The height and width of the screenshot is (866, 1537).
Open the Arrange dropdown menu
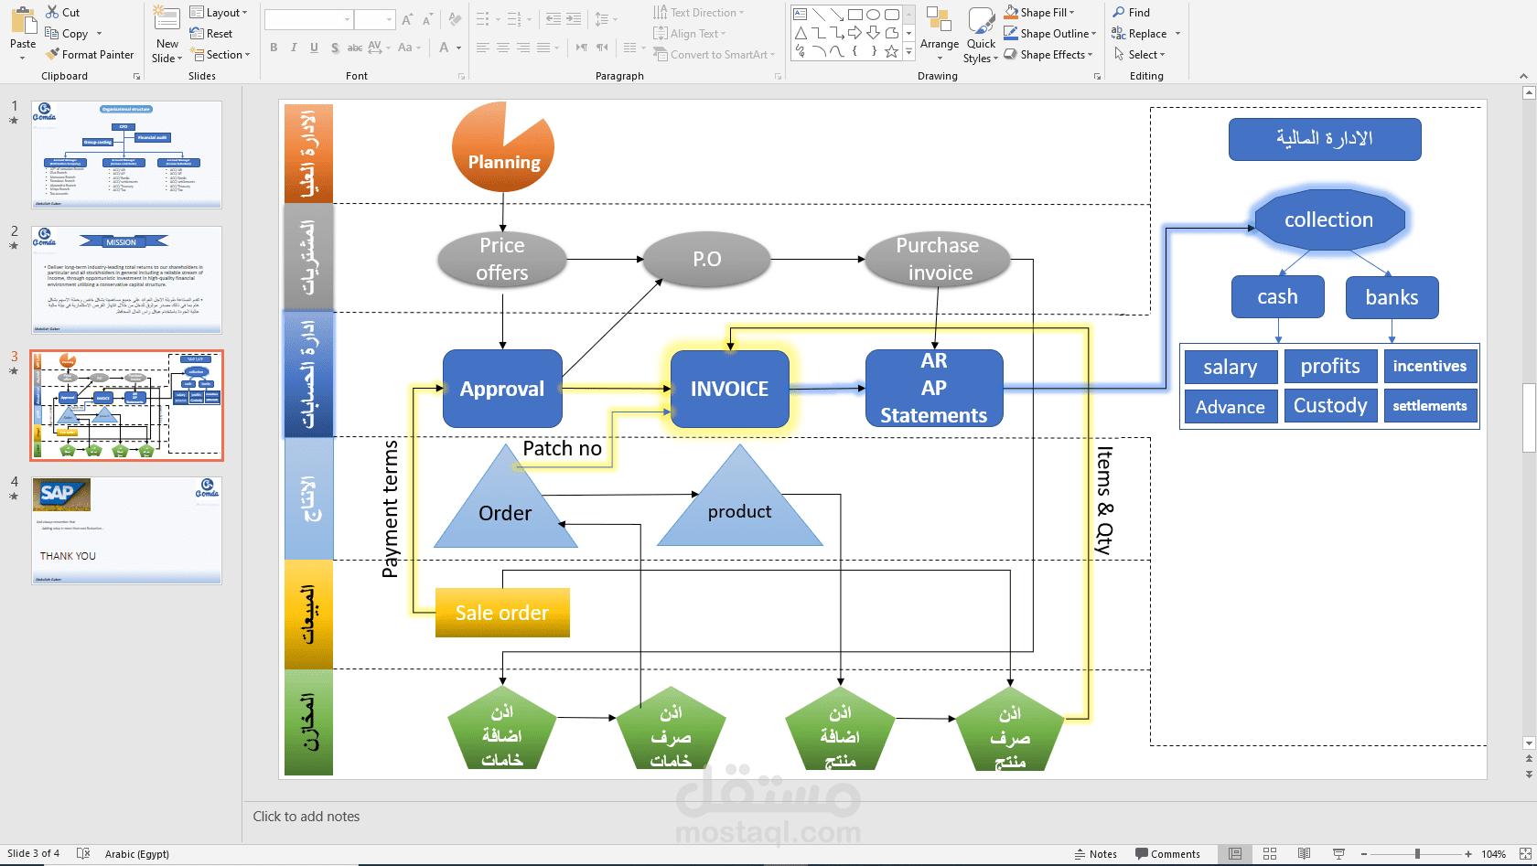tap(940, 35)
